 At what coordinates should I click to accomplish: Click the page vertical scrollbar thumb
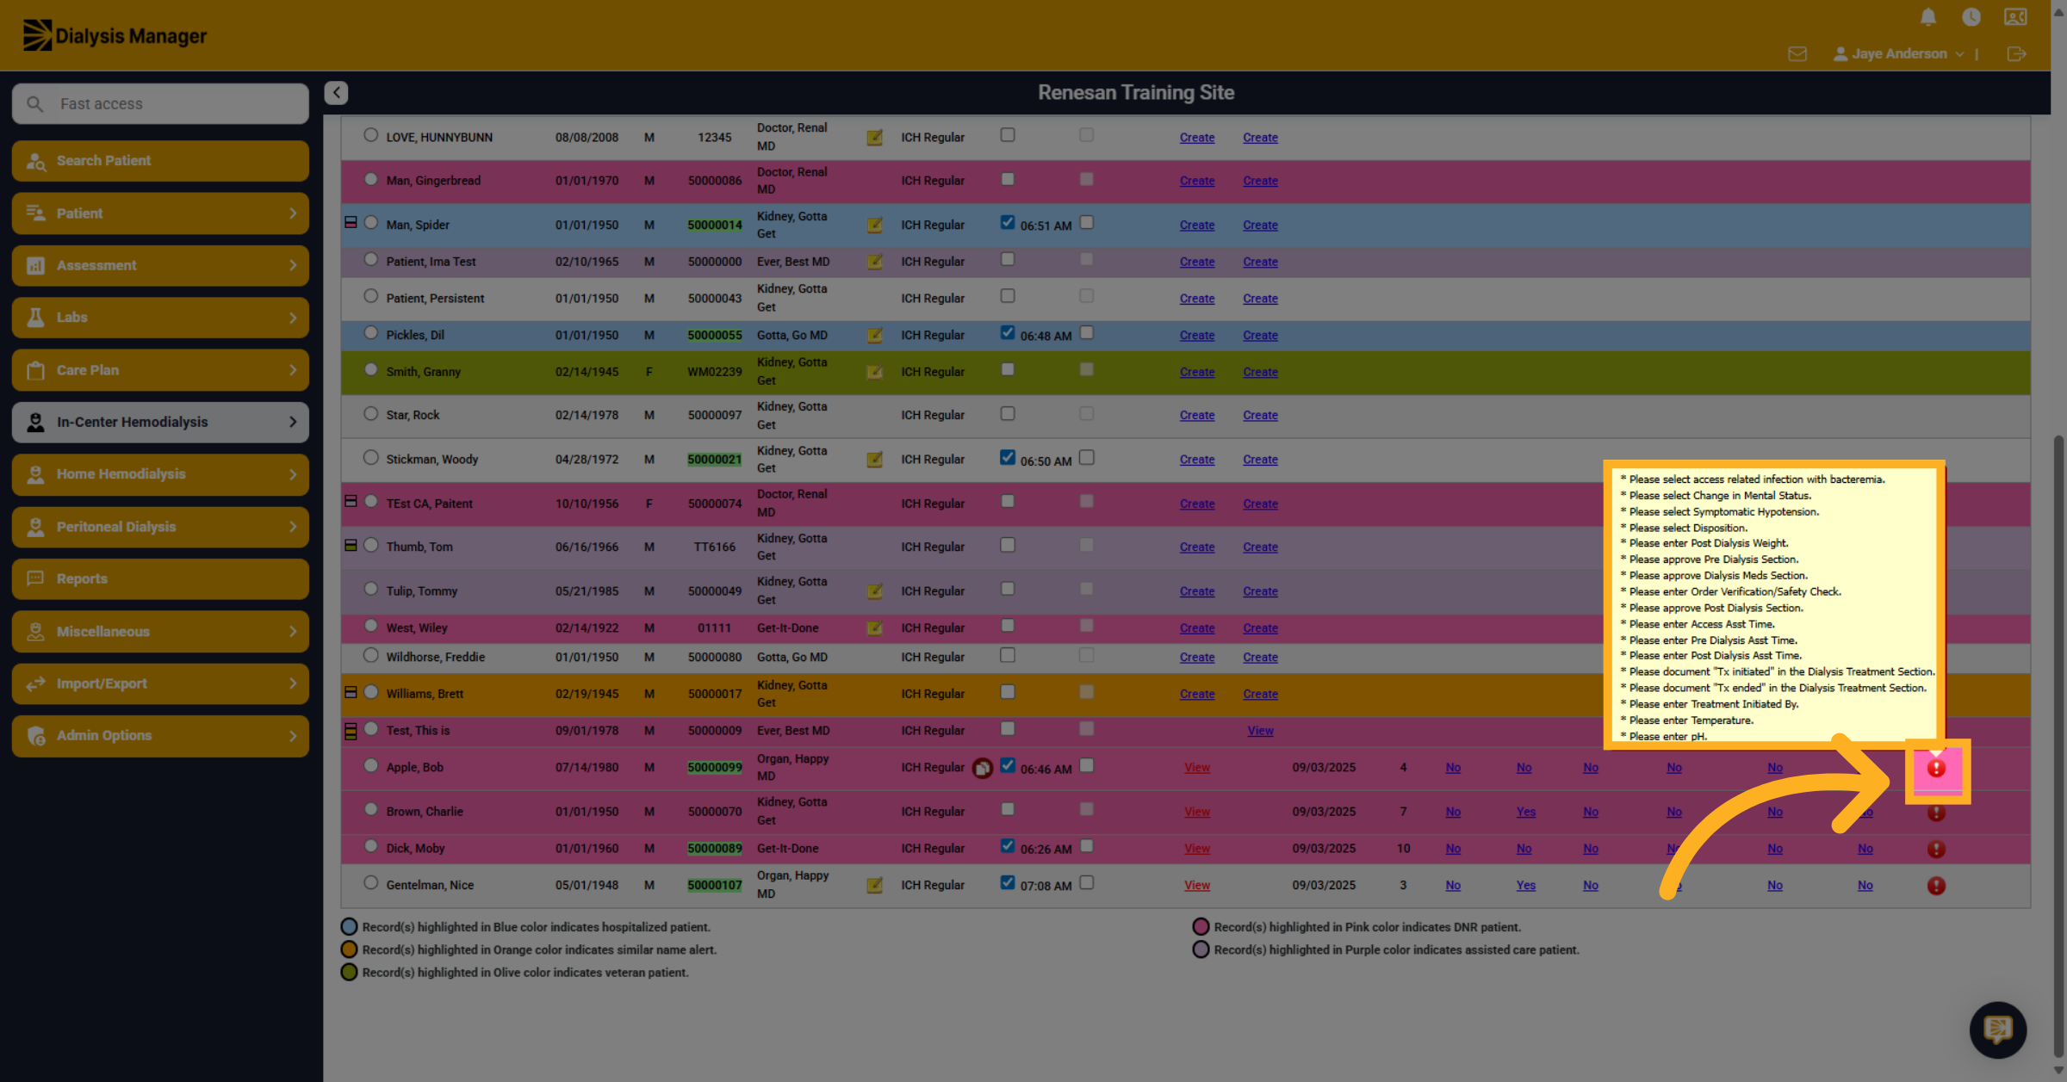coord(2059,745)
